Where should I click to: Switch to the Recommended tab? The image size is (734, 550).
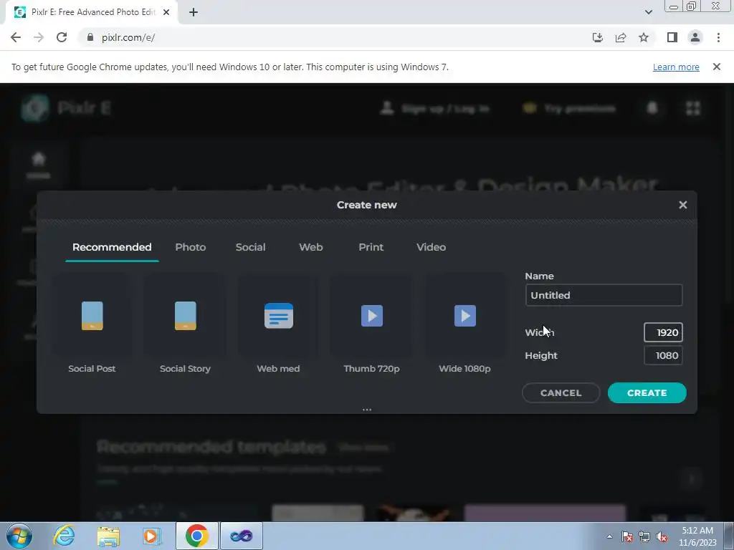[x=112, y=247]
